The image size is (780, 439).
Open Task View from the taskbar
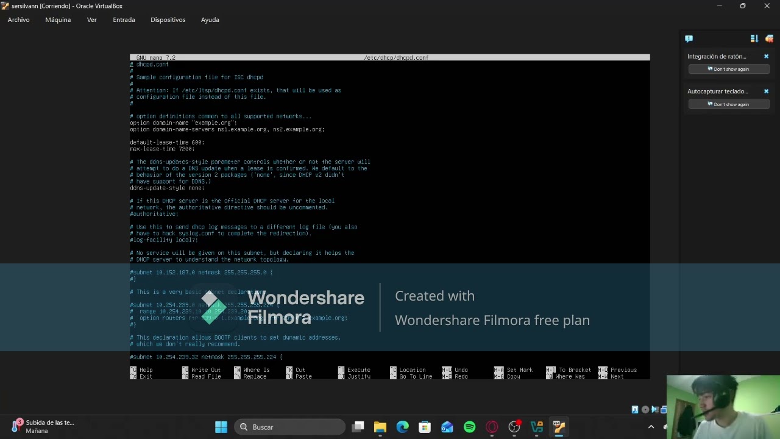(358, 427)
